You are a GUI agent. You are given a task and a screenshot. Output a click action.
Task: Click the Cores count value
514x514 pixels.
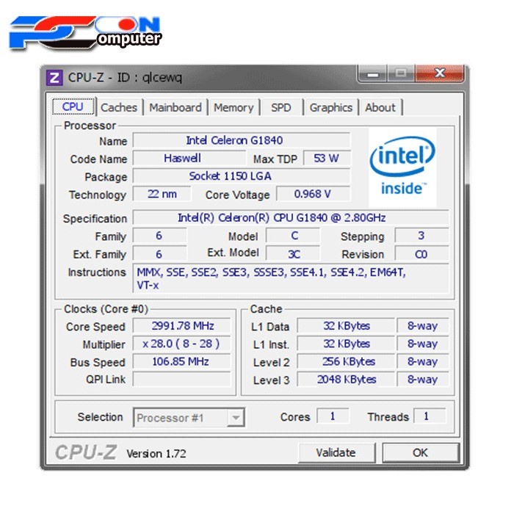tap(333, 416)
